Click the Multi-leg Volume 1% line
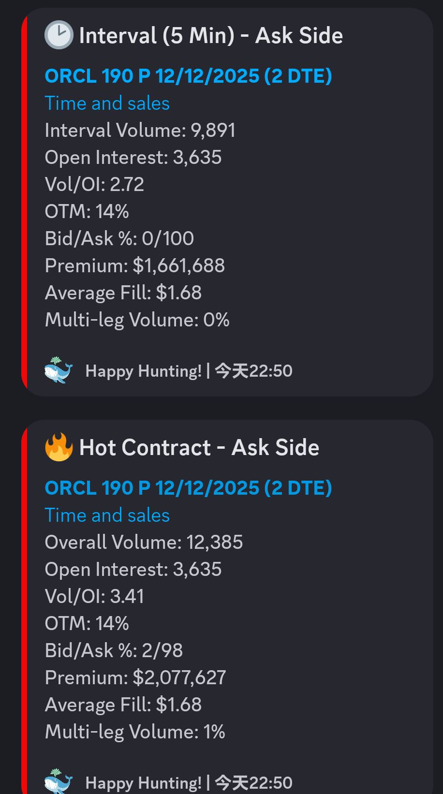This screenshot has height=794, width=443. 135,732
